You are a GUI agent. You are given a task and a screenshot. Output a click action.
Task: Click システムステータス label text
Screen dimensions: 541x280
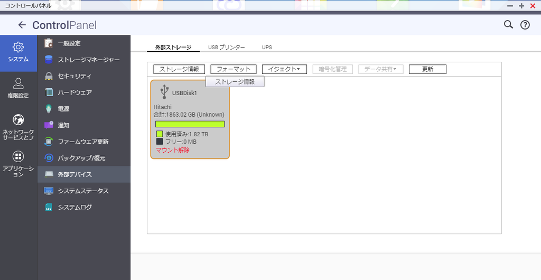point(83,191)
